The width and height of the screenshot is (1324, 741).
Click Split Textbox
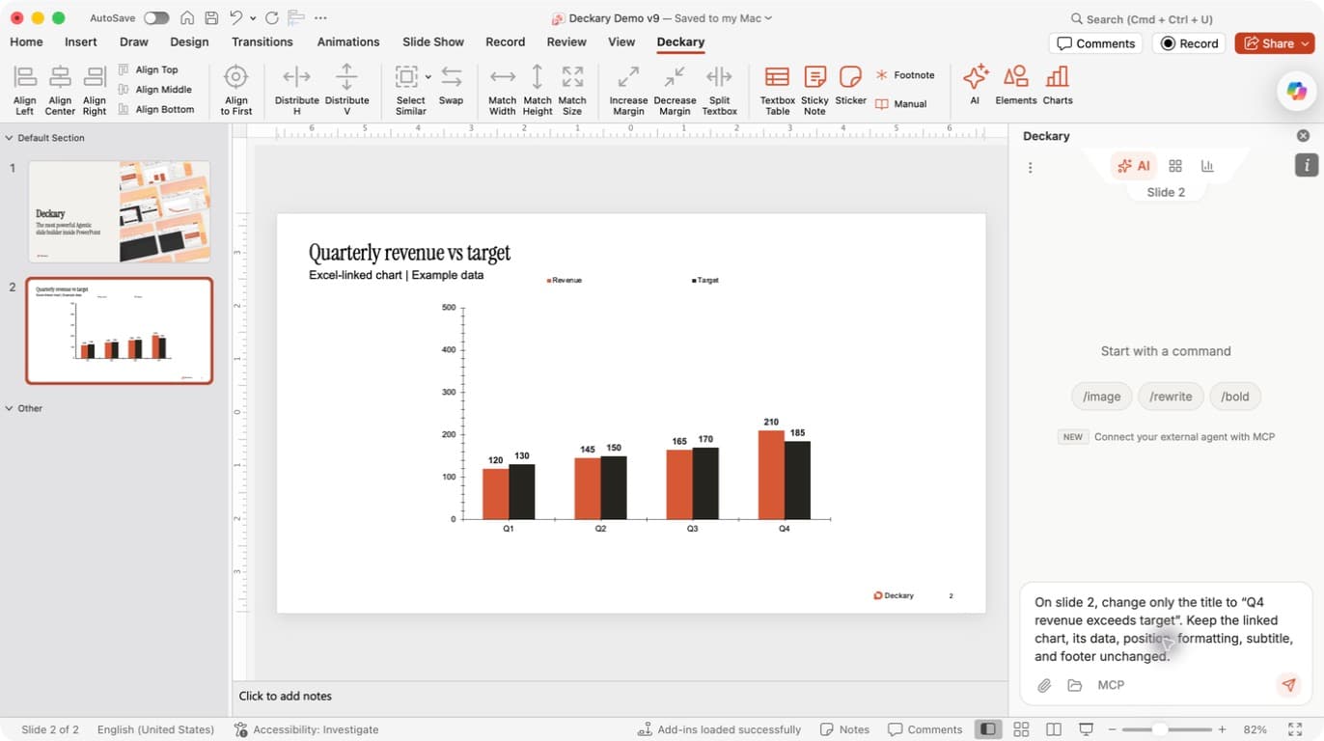(720, 90)
